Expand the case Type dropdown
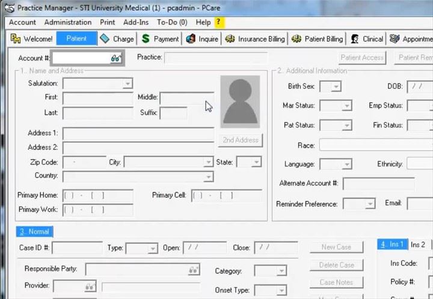Image resolution: width=433 pixels, height=299 pixels. [152, 249]
